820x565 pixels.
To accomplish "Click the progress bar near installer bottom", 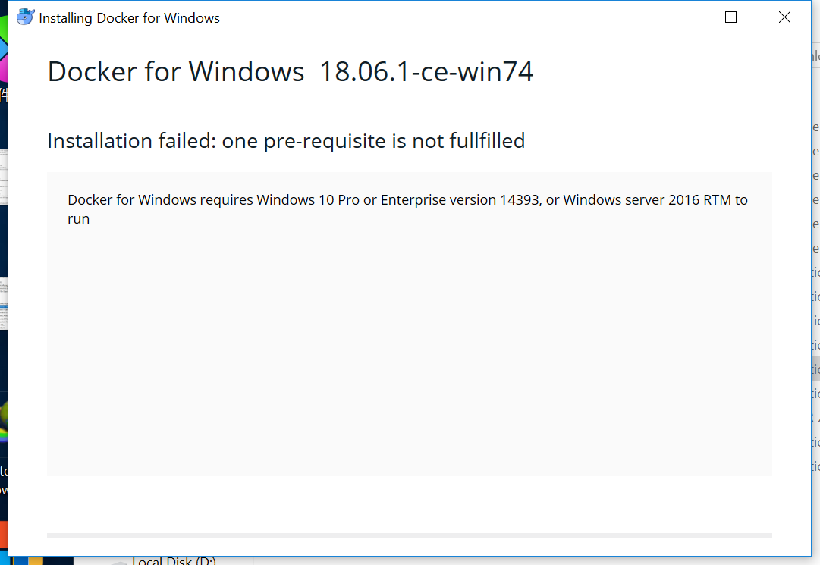I will 410,534.
